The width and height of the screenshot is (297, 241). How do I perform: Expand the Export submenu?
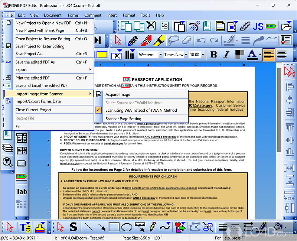[x=49, y=69]
